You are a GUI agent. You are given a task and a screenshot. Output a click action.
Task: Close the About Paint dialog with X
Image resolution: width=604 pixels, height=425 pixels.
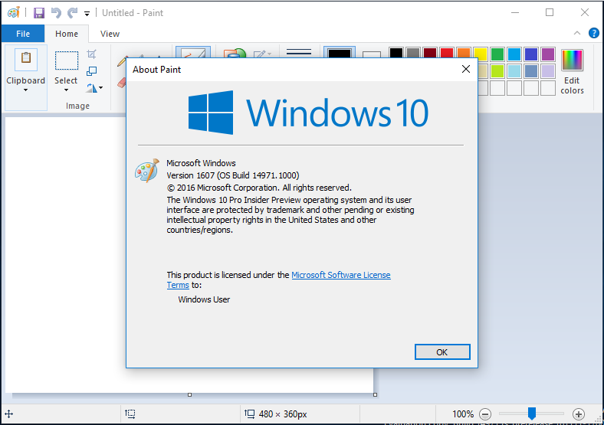pyautogui.click(x=466, y=69)
